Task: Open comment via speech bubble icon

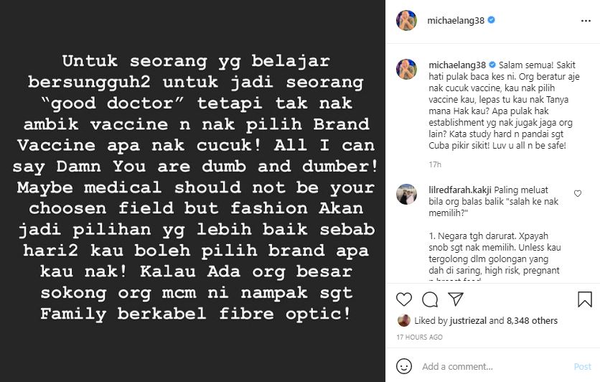Action: pos(430,299)
